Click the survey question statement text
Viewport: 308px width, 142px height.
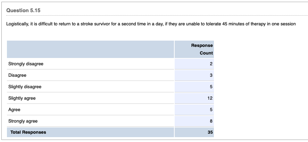pos(151,24)
